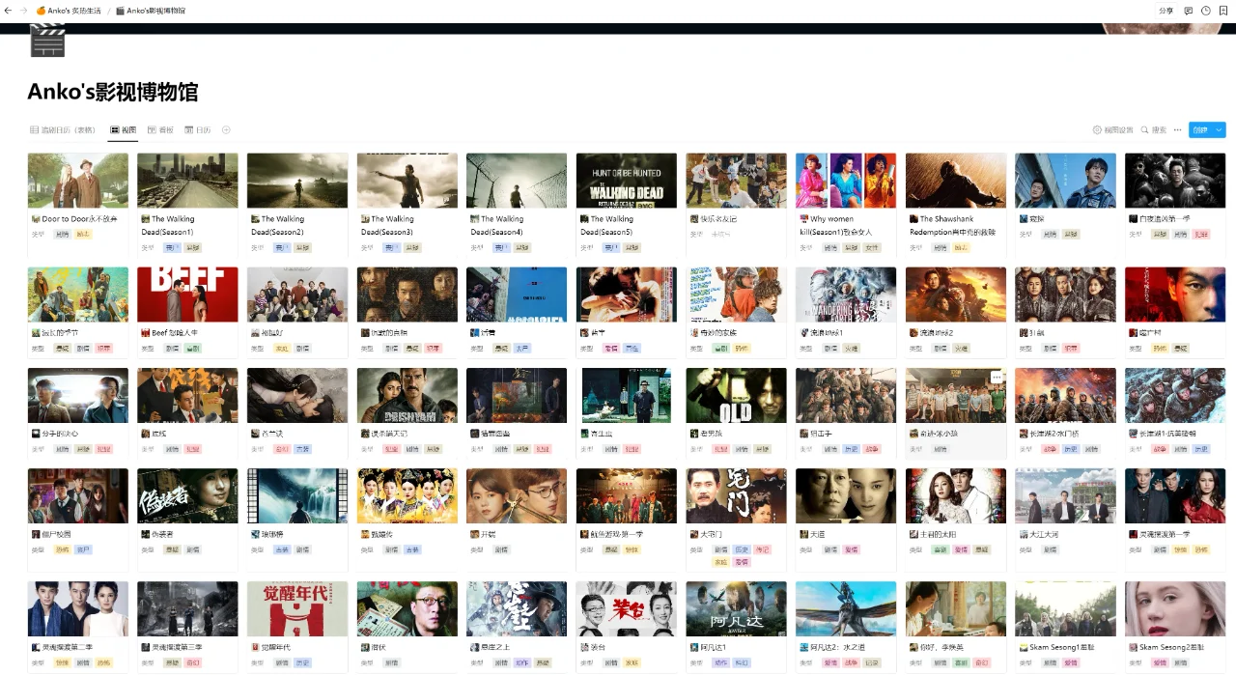Image resolution: width=1236 pixels, height=675 pixels.
Task: Click the page icon beside Door to Door title
Action: pyautogui.click(x=36, y=219)
